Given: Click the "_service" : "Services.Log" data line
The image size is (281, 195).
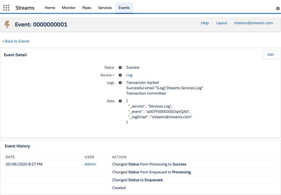Looking at the screenshot, I should [x=150, y=106].
